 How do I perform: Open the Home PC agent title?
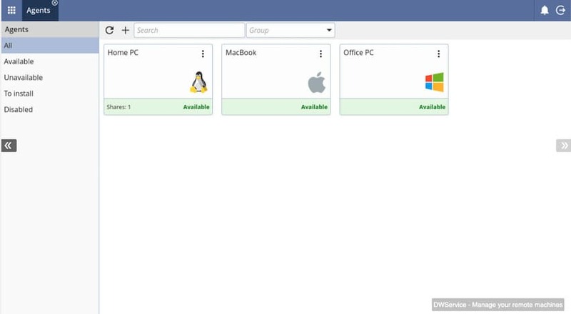[x=123, y=53]
